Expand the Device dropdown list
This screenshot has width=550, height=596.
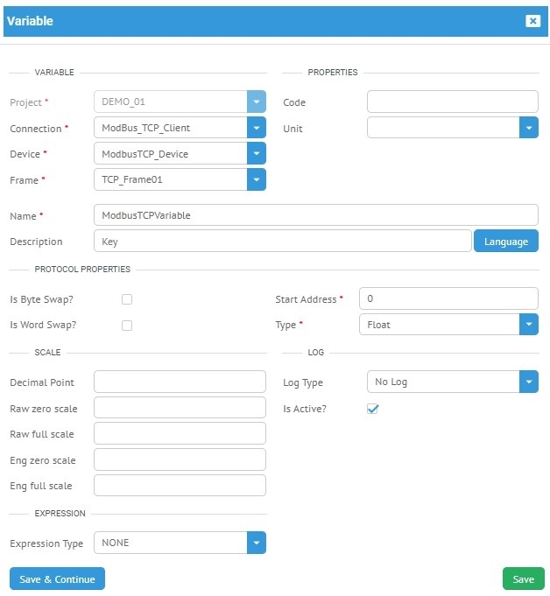point(256,154)
